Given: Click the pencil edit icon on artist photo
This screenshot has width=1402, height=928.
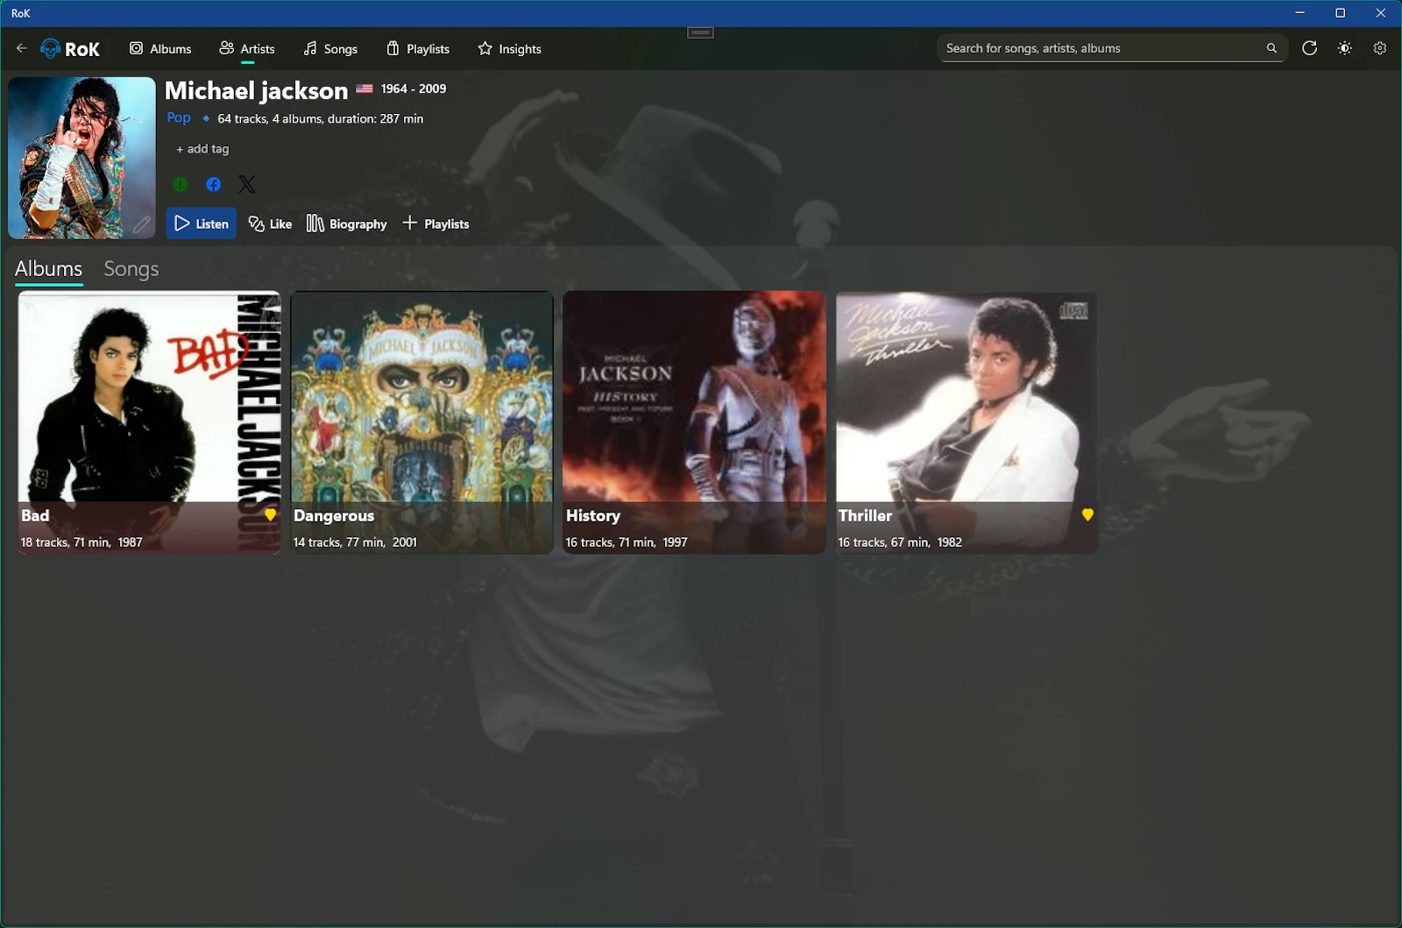Looking at the screenshot, I should (x=142, y=224).
